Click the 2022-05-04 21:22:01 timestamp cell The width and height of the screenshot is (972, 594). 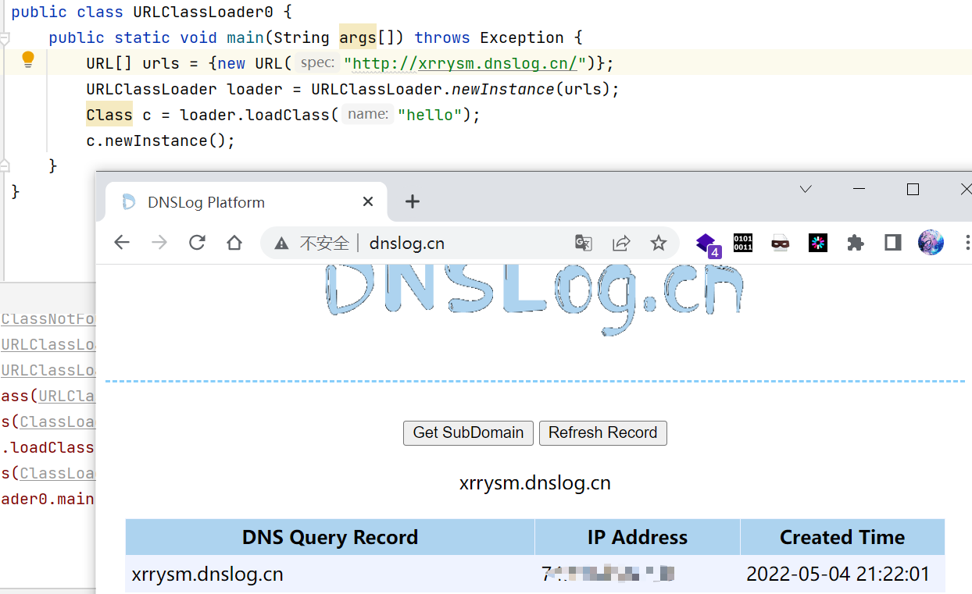(x=842, y=574)
